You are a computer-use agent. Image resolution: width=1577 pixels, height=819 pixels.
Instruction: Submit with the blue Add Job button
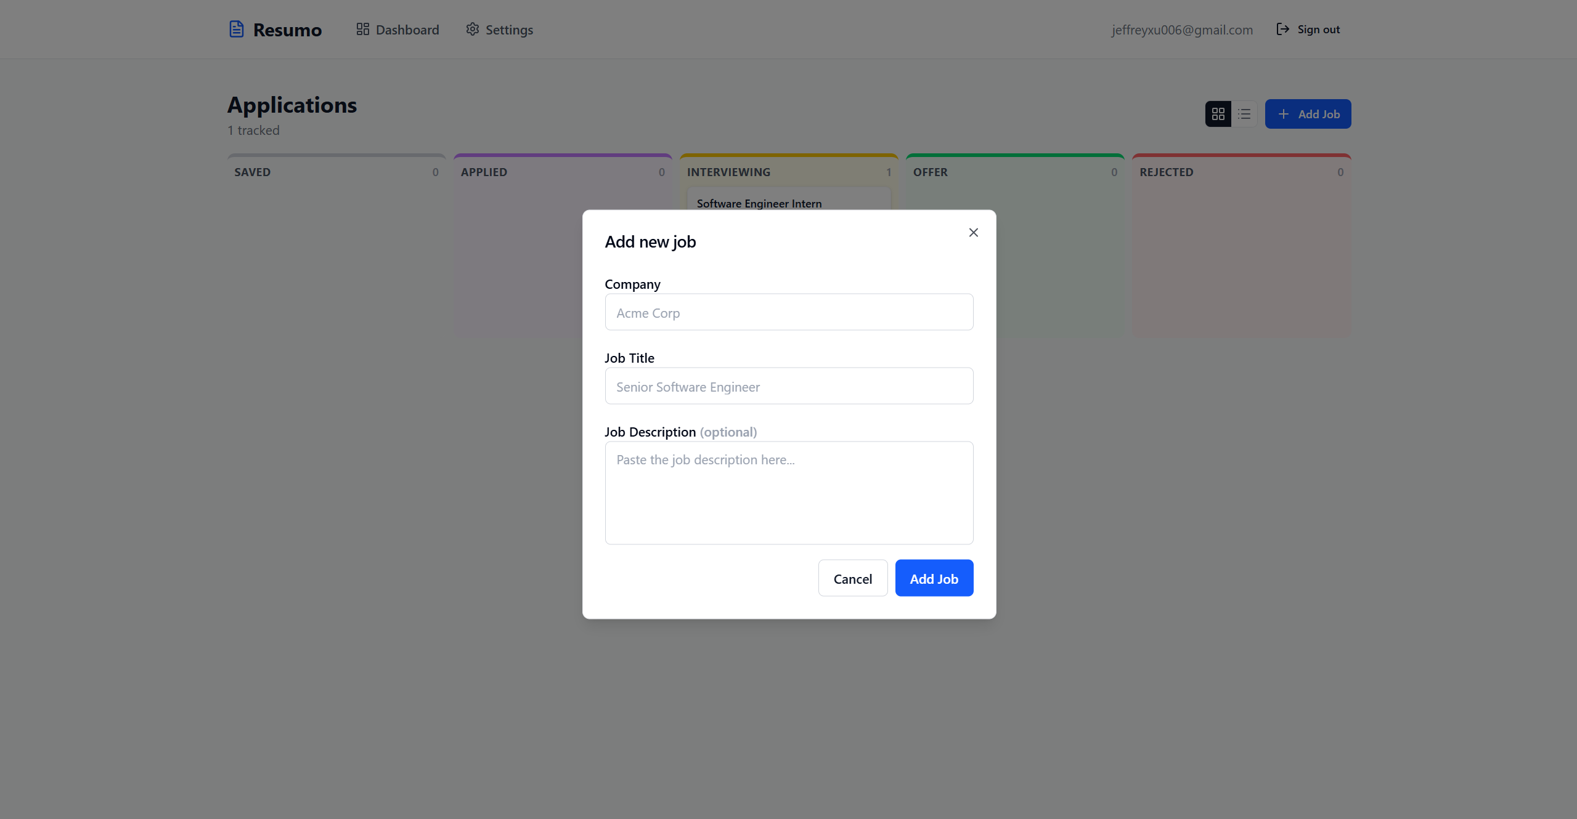point(934,578)
